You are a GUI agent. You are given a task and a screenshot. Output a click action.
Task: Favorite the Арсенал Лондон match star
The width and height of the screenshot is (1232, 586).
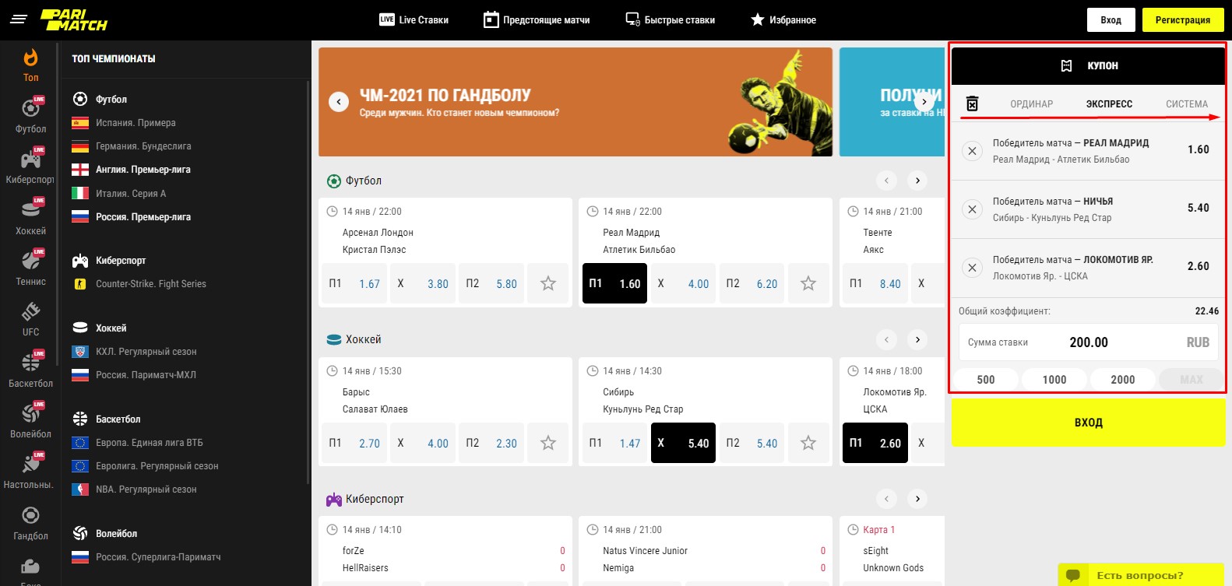pos(548,283)
